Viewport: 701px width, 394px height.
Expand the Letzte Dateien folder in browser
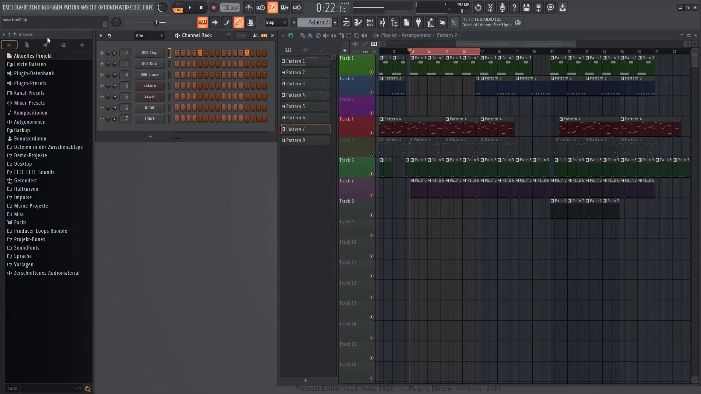point(30,64)
